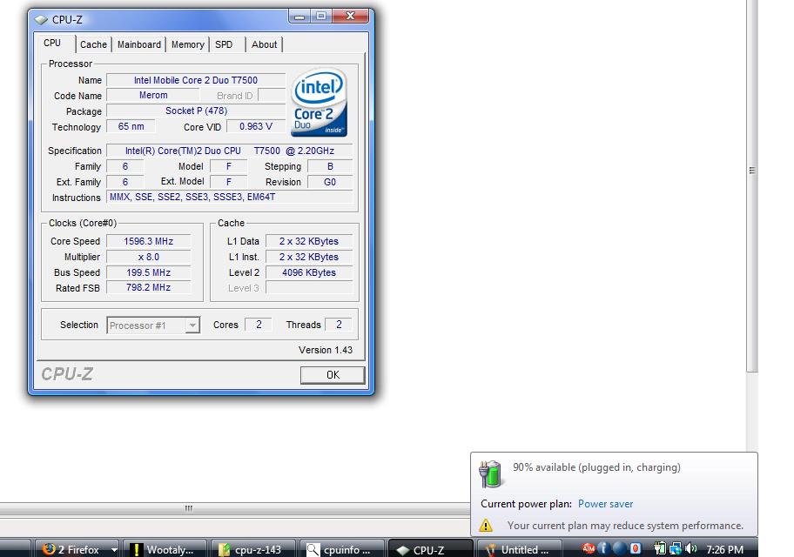This screenshot has width=794, height=557.
Task: Click the horizontal scrollbar thumb at bottom
Action: (188, 508)
